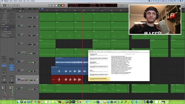Stop playback with the Stop button
Screen dimensions: 185x104
coord(56,5)
